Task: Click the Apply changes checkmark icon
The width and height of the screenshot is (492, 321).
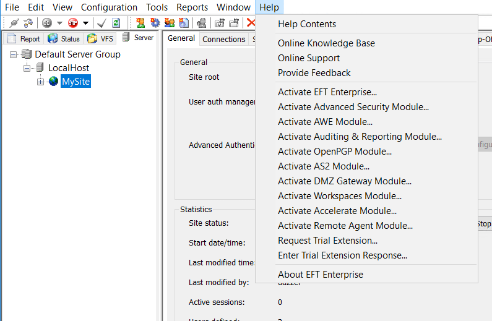Action: [x=101, y=23]
